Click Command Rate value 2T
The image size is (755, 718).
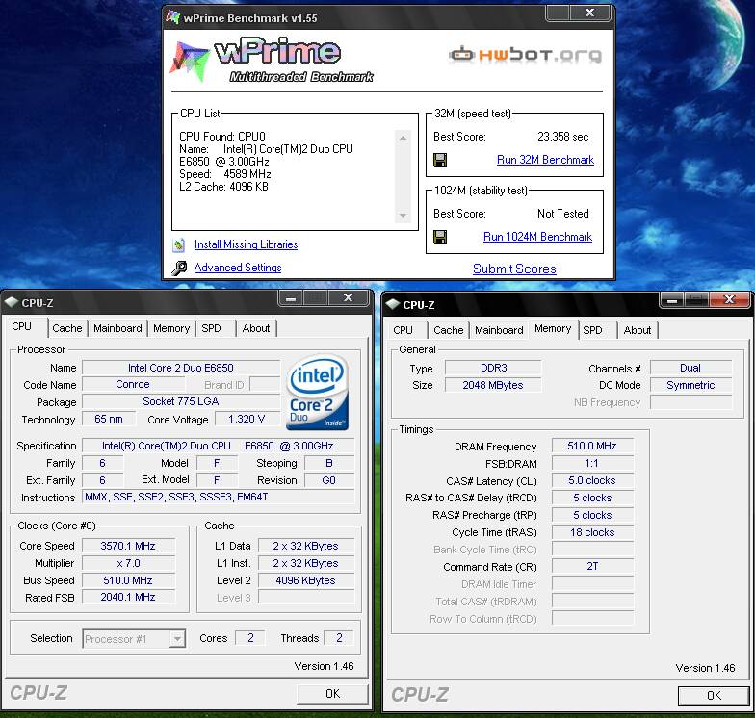click(592, 566)
